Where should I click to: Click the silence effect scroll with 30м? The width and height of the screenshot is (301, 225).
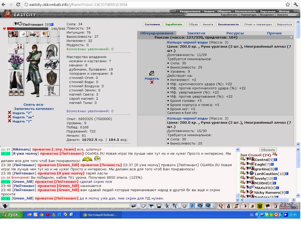[x=34, y=34]
